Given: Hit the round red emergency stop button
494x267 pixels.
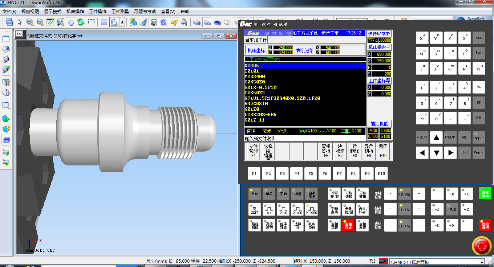Looking at the screenshot, I should click(x=482, y=246).
